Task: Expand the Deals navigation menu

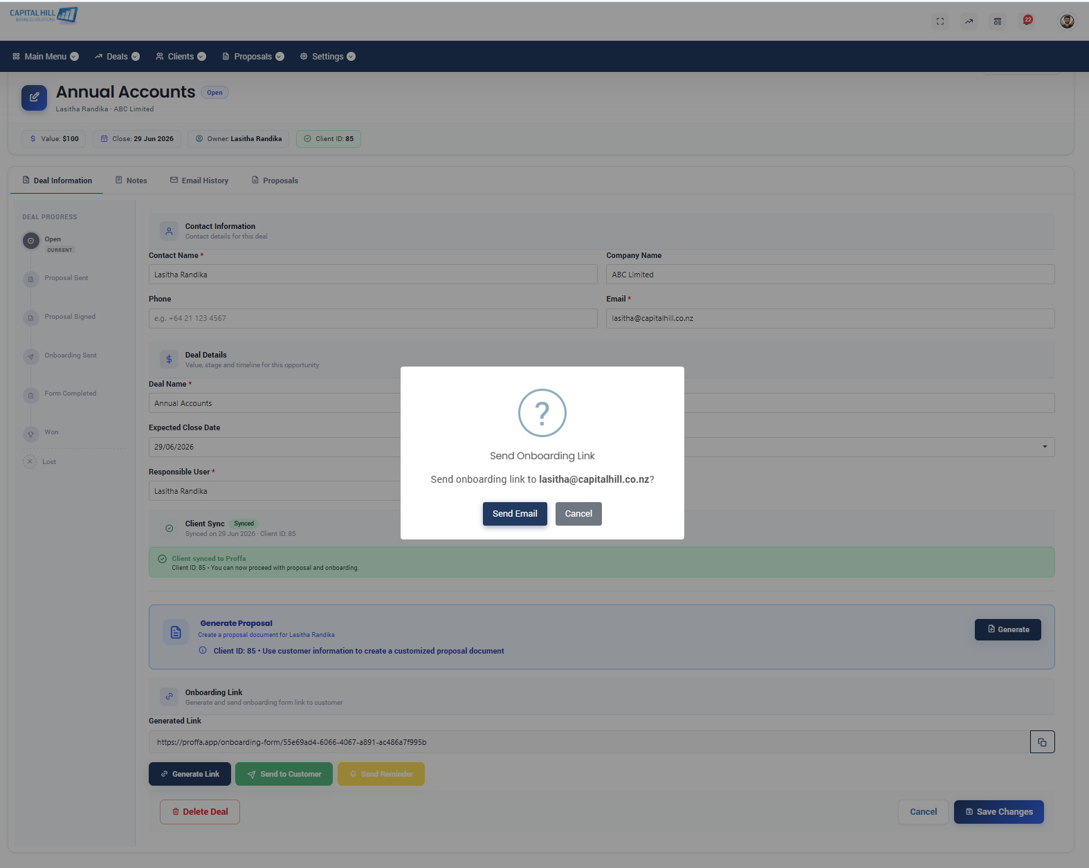Action: [x=117, y=57]
